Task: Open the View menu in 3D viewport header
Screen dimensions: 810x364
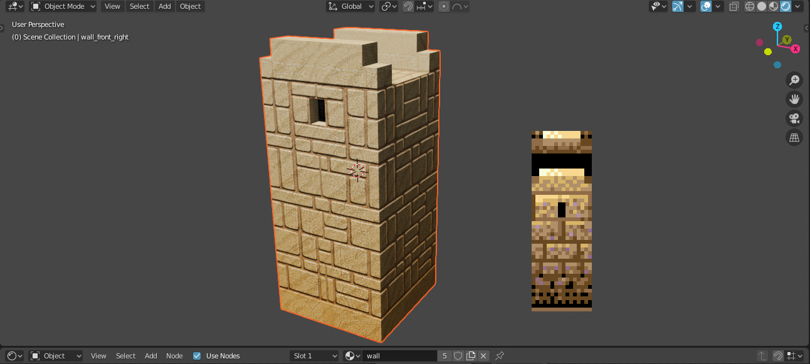Action: click(x=112, y=6)
